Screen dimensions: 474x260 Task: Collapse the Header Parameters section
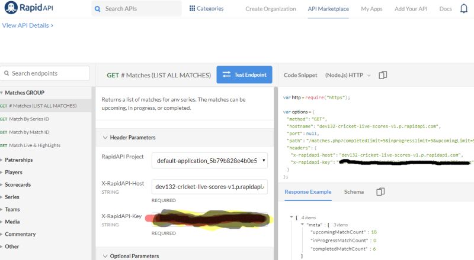click(105, 138)
